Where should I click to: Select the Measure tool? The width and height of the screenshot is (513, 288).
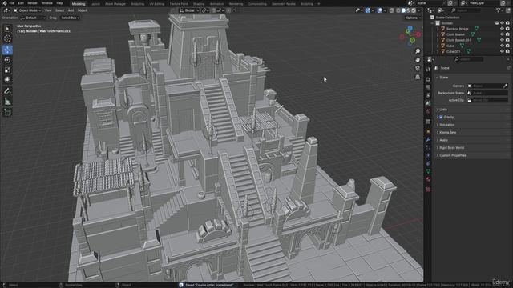pos(7,102)
